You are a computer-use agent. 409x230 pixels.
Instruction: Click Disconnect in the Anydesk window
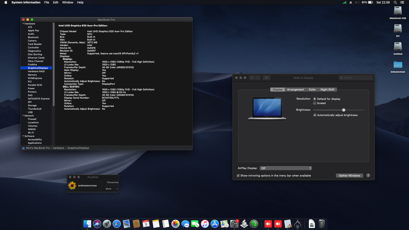click(113, 182)
